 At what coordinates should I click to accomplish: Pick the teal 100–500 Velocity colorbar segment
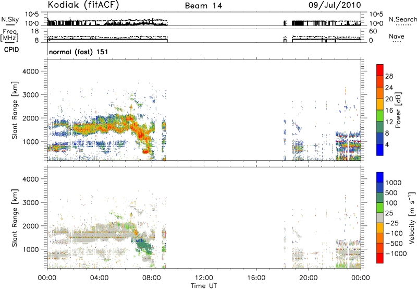pos(380,198)
